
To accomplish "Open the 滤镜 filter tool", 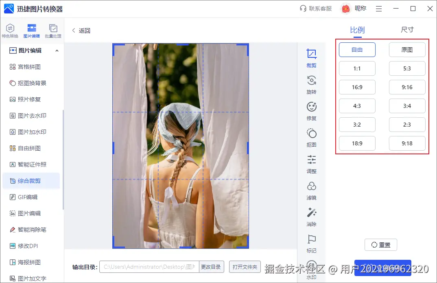I will [311, 191].
